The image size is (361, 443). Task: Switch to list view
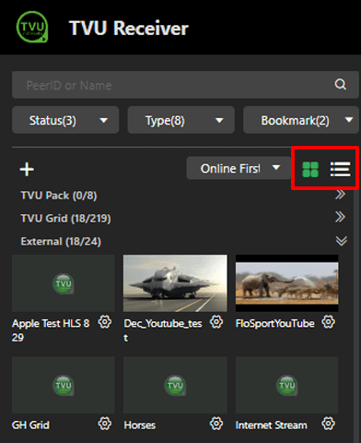pos(340,169)
